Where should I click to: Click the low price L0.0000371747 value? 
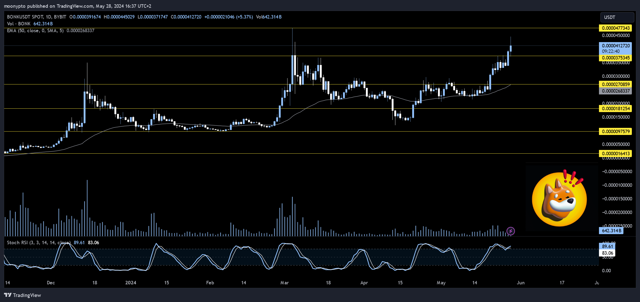[153, 17]
